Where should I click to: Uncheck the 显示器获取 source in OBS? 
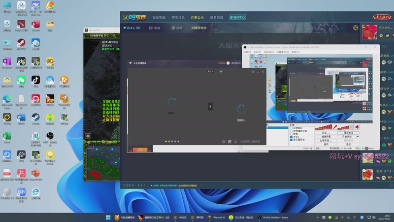(x=291, y=140)
